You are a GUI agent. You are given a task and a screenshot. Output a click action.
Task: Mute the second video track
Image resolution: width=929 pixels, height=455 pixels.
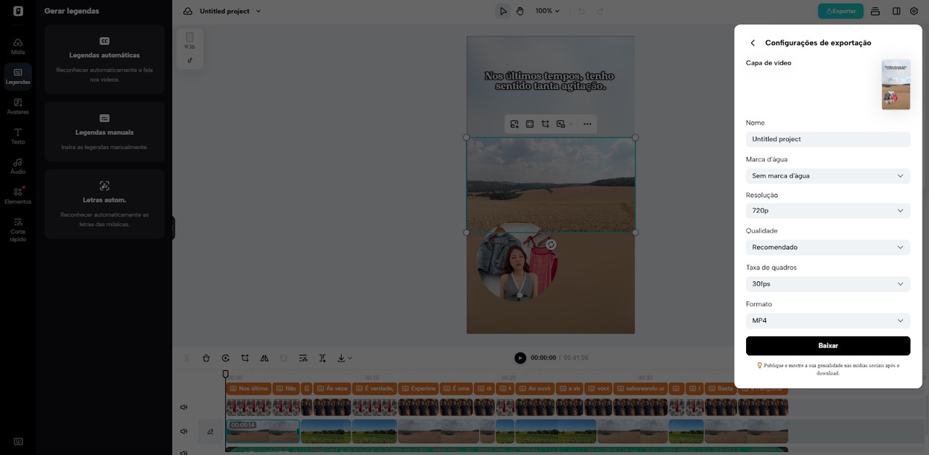click(184, 431)
